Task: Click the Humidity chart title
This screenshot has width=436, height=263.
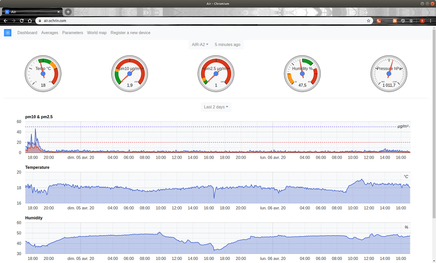Action: coord(34,218)
